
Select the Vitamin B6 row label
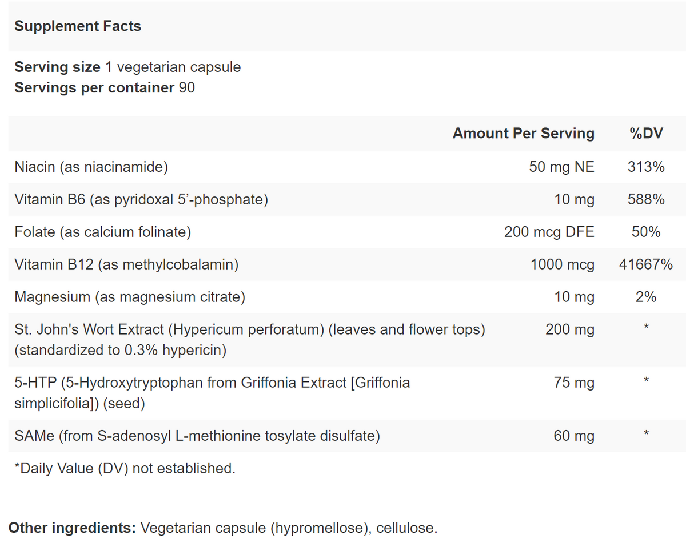141,199
